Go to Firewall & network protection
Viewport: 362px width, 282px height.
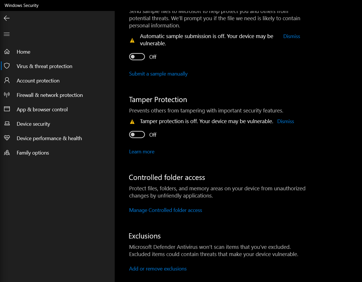click(50, 95)
